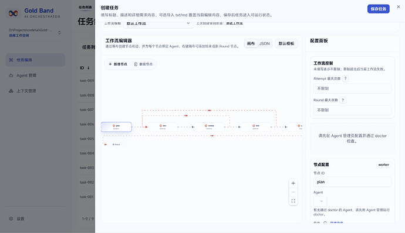Click row task-002 in background list
Image resolution: width=405 pixels, height=233 pixels.
pos(87,182)
